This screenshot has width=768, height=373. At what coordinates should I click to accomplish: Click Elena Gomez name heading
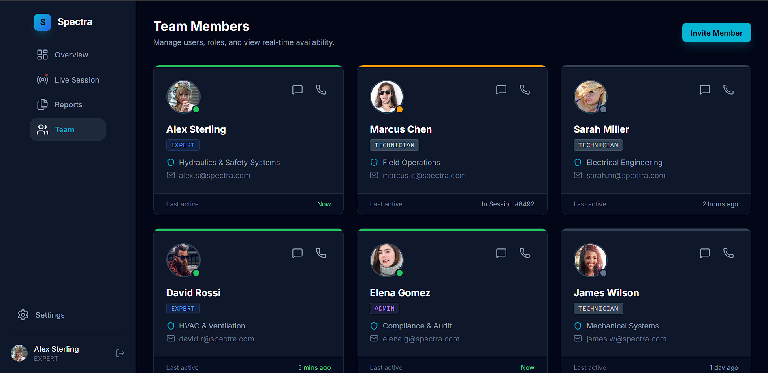[400, 293]
